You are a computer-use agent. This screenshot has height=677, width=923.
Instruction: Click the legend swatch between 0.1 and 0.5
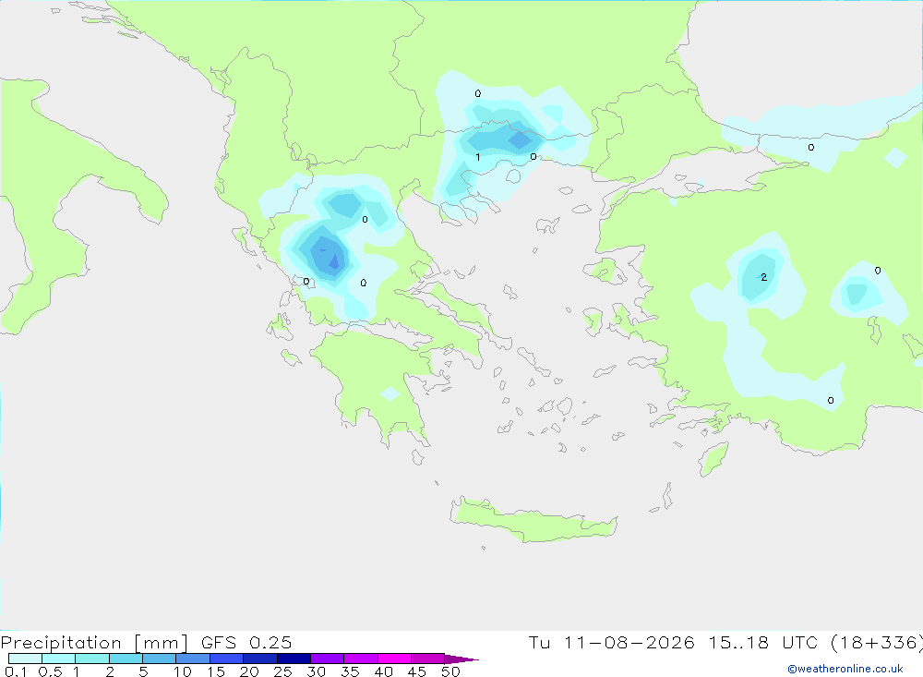pos(25,659)
